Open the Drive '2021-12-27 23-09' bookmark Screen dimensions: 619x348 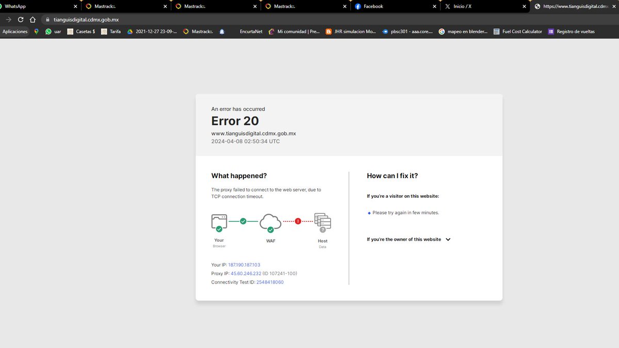click(152, 31)
